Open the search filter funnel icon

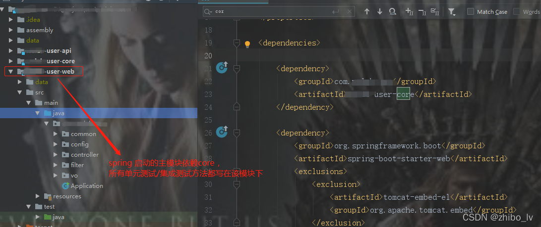[452, 12]
